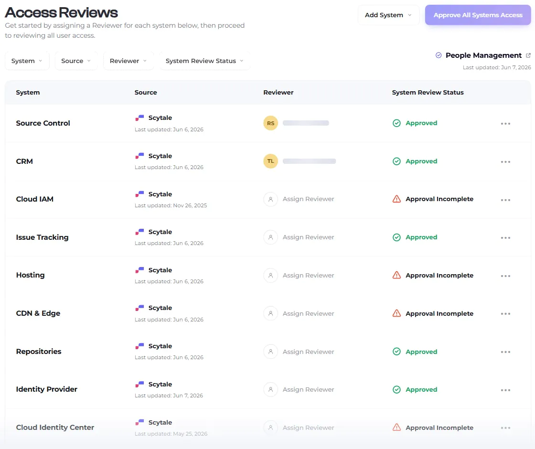The height and width of the screenshot is (449, 535).
Task: Click 'Last updated: Jun 7, 2026' under Identity Provider
Action: point(169,396)
